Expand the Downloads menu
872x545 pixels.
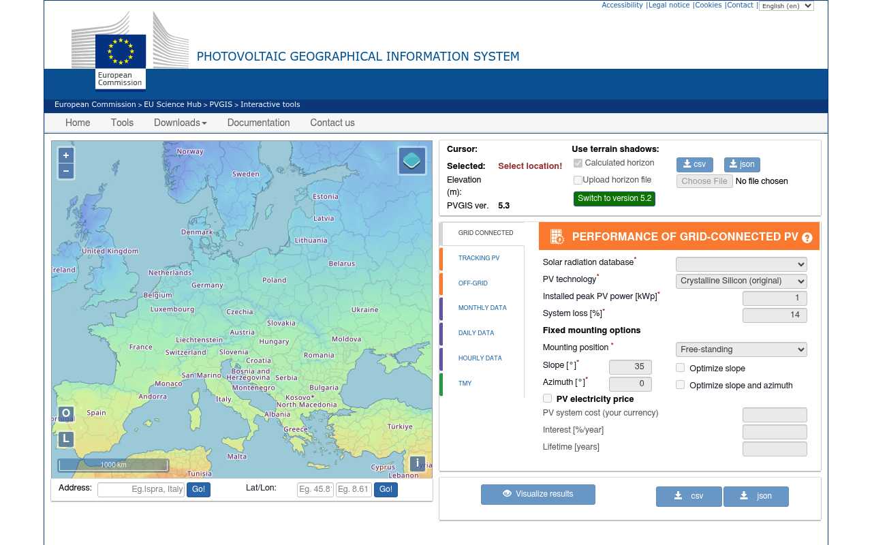coord(181,123)
